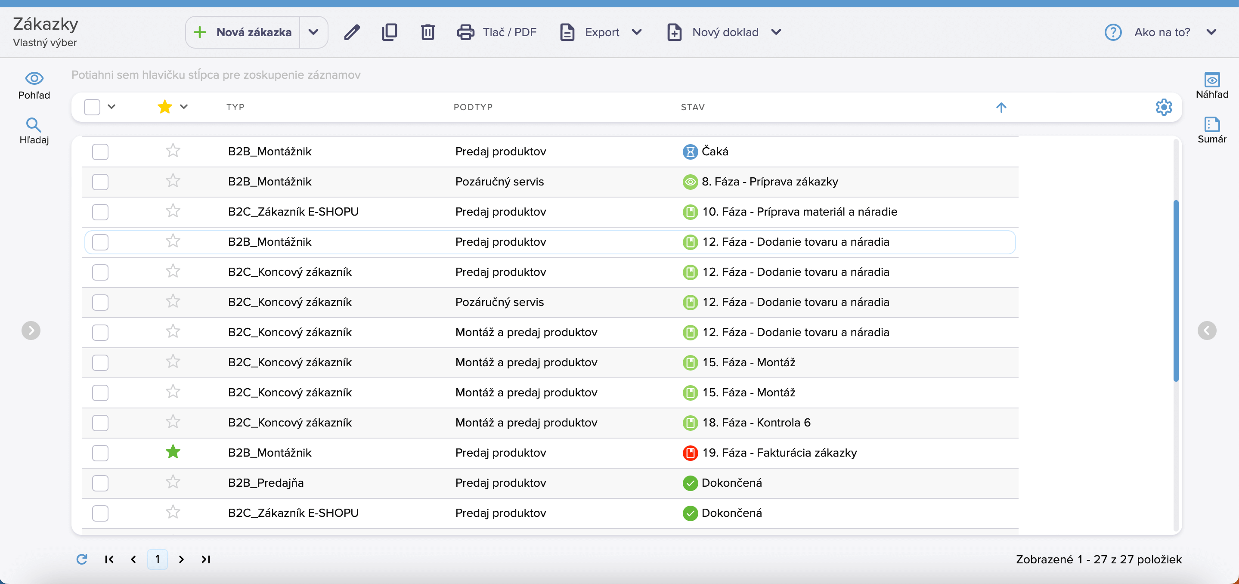Click the pencil edit icon
1239x584 pixels.
(x=352, y=32)
